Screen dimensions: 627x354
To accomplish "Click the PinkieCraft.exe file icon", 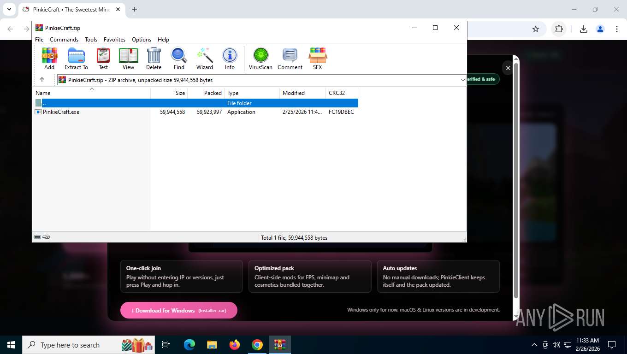I will click(38, 112).
